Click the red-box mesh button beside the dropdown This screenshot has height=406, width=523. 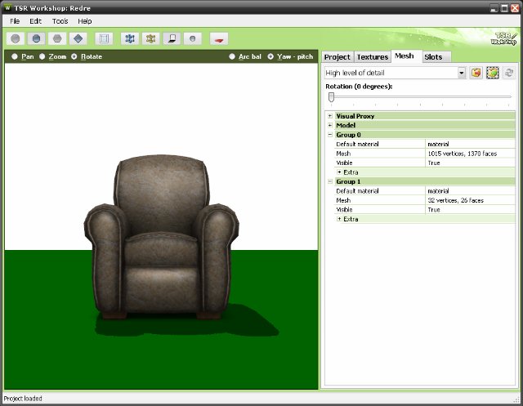[476, 73]
